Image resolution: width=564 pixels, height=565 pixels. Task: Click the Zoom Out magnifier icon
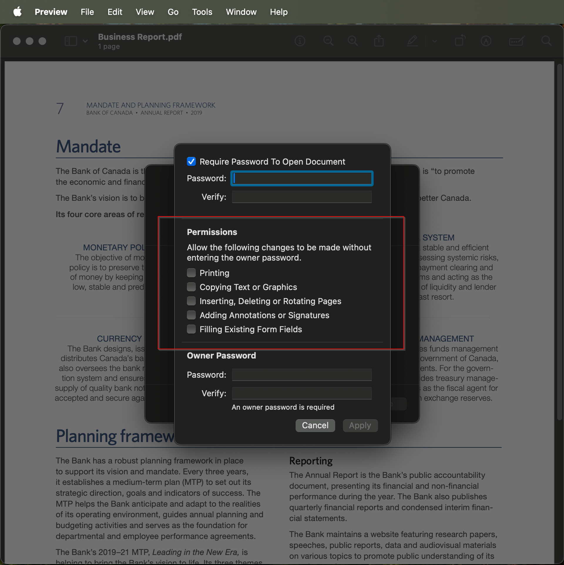pyautogui.click(x=328, y=41)
